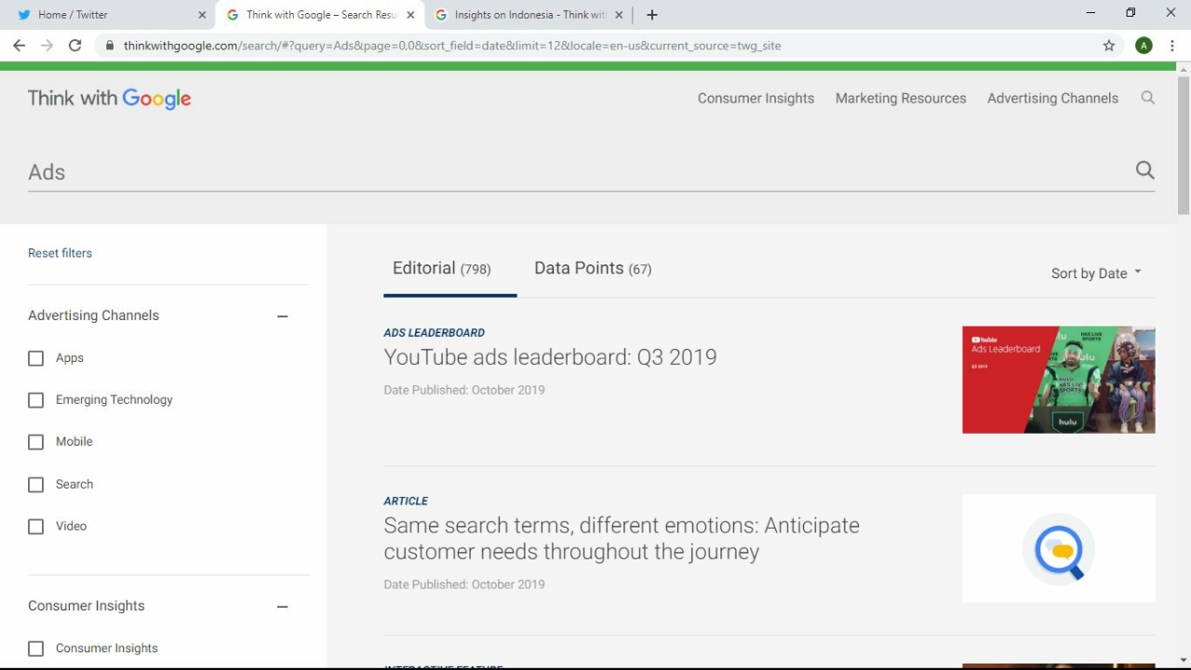Click the header search magnifier icon
Viewport: 1191px width, 670px height.
coord(1148,98)
